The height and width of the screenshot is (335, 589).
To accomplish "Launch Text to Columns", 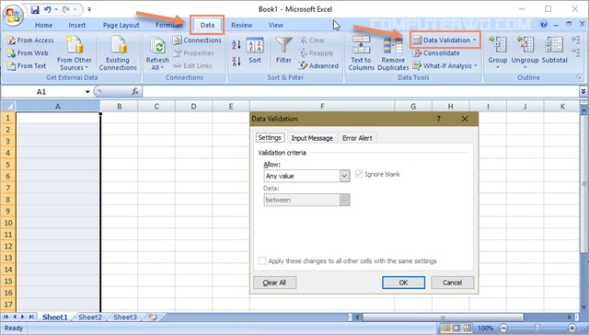I will pos(361,53).
